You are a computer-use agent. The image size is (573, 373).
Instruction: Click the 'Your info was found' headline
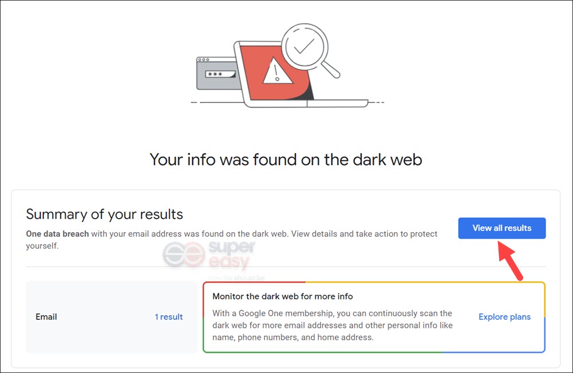point(286,160)
